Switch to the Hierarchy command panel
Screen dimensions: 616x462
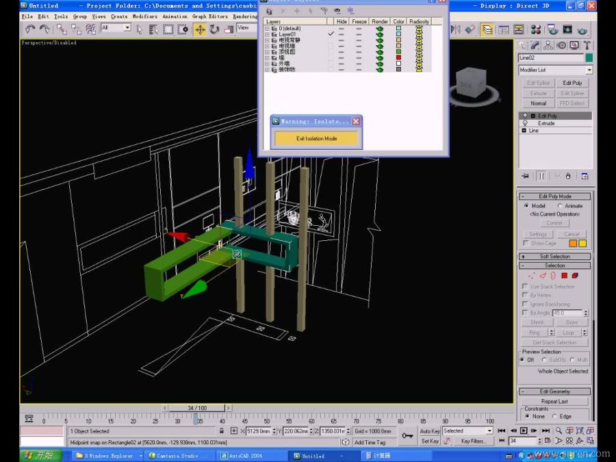(548, 46)
